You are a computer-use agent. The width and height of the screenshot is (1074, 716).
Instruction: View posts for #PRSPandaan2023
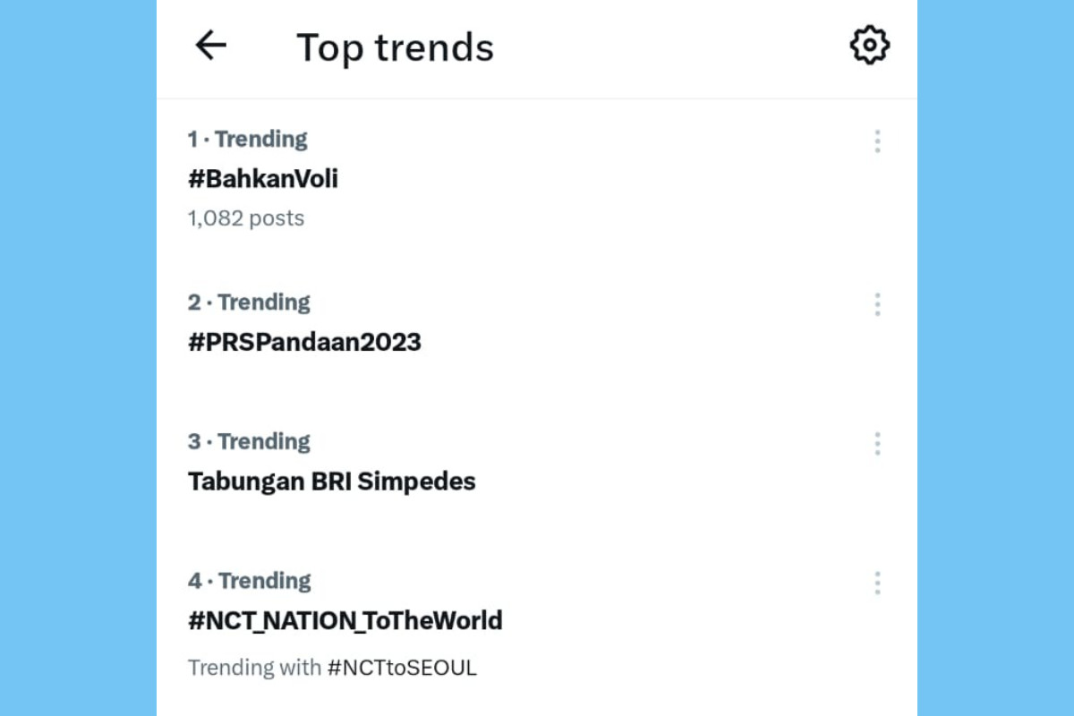point(304,342)
